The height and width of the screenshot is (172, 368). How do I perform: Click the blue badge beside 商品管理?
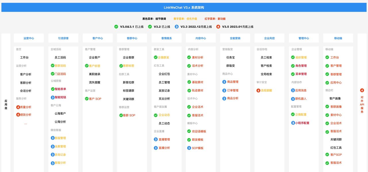pyautogui.click(x=224, y=82)
